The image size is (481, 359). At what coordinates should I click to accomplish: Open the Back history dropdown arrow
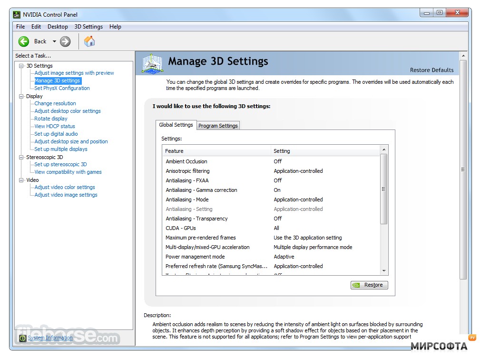[54, 41]
